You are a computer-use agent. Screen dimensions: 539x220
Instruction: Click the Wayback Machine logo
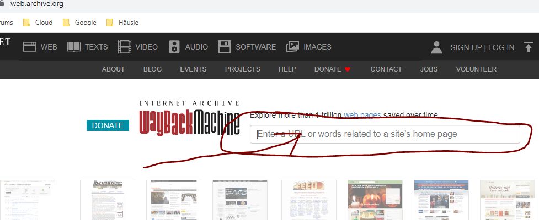coord(189,118)
